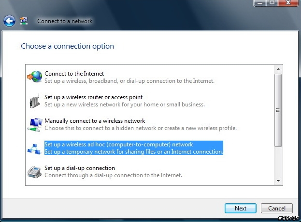This screenshot has width=301, height=222.
Task: Click the Cancel button
Action: coord(277,208)
